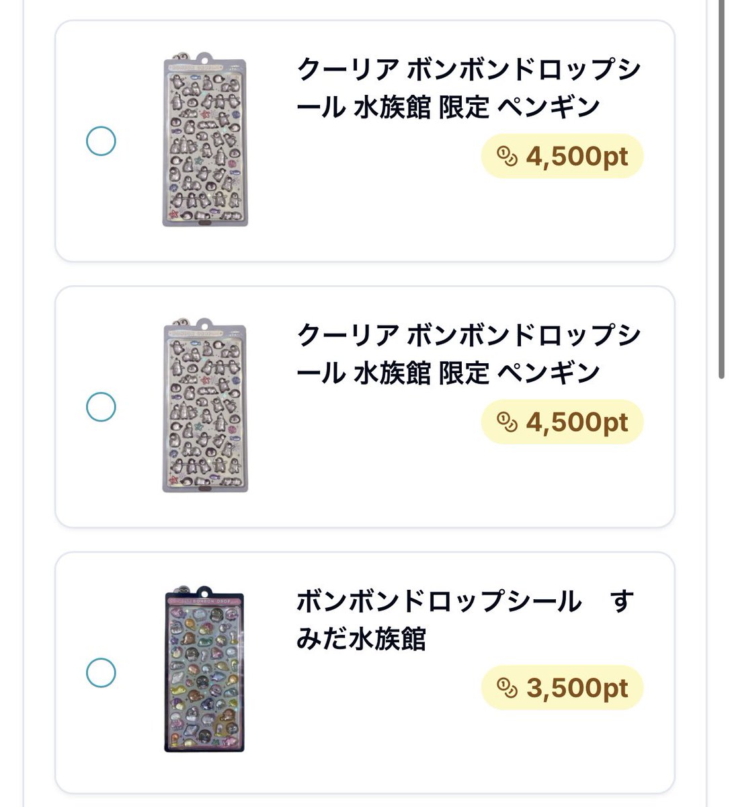Tap the top listing's 4,500pt price badge
The width and height of the screenshot is (730, 807).
563,157
